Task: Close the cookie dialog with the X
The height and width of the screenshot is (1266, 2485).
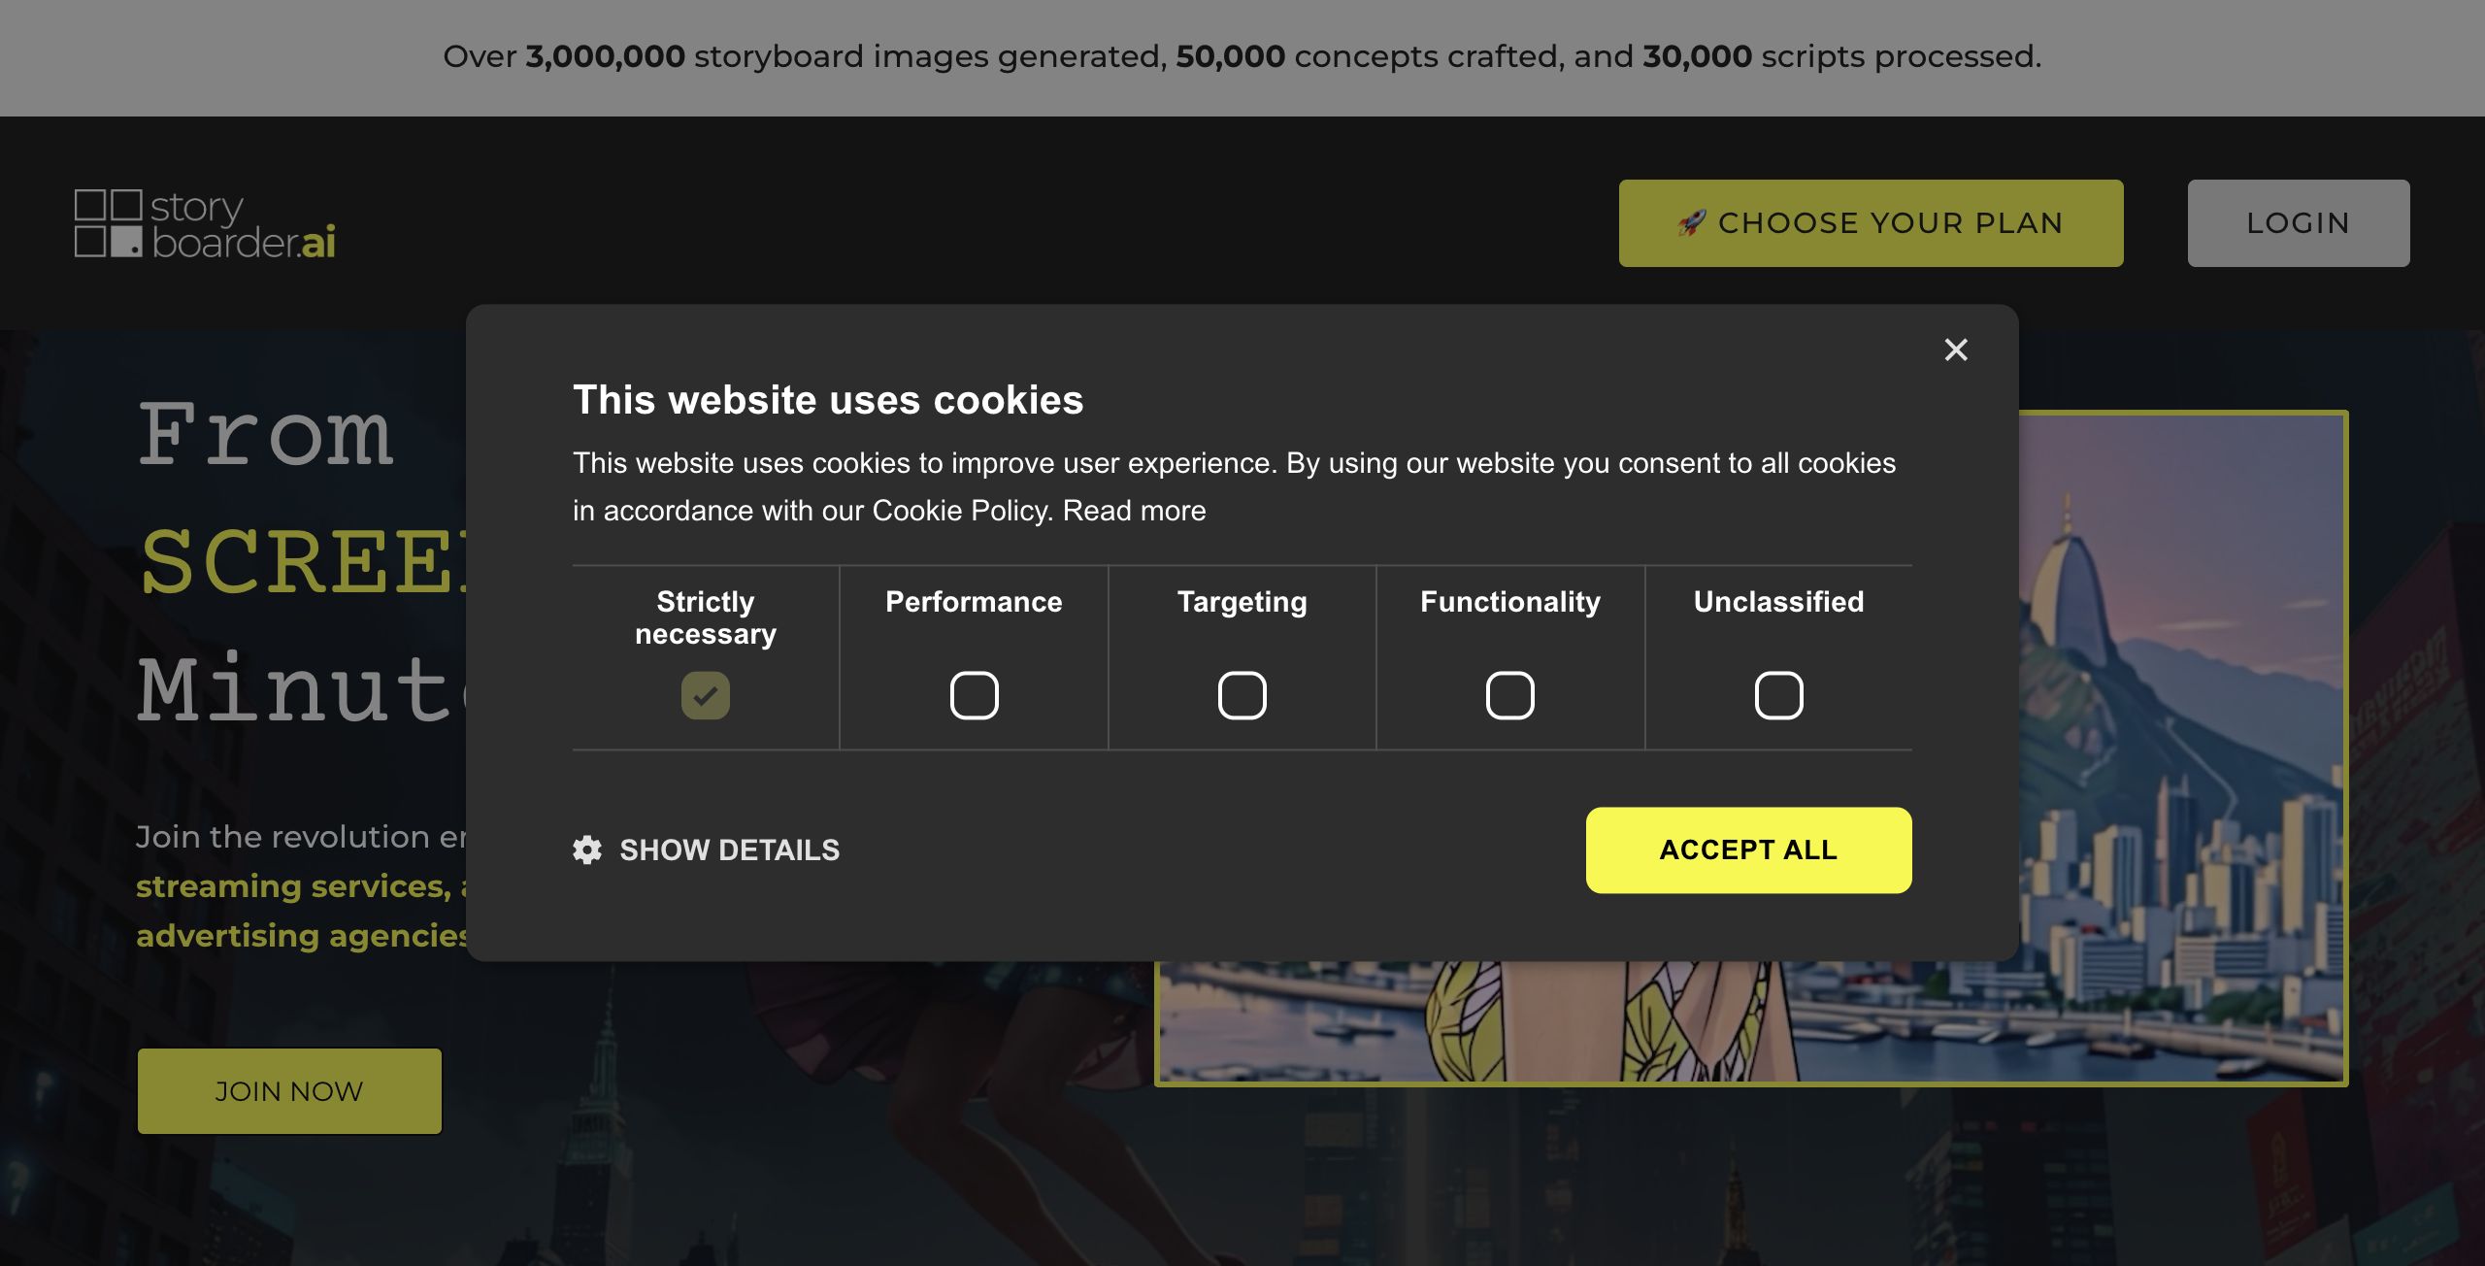Action: (1956, 350)
